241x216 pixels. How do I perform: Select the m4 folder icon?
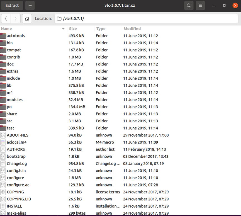click(3, 93)
